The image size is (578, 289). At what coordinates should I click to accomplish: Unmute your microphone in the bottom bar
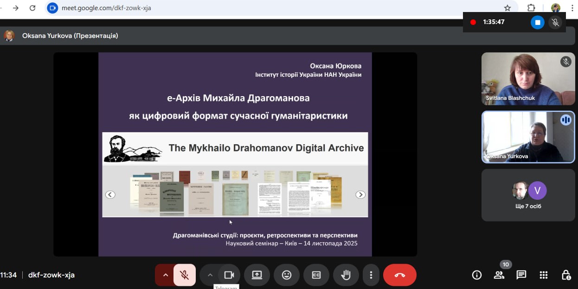184,275
